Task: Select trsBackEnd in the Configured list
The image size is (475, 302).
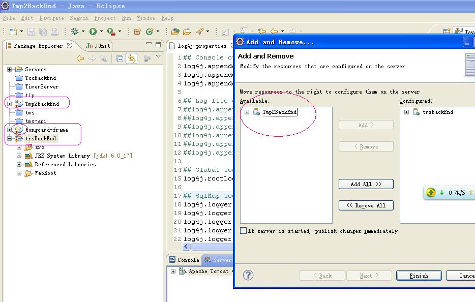Action: tap(438, 112)
